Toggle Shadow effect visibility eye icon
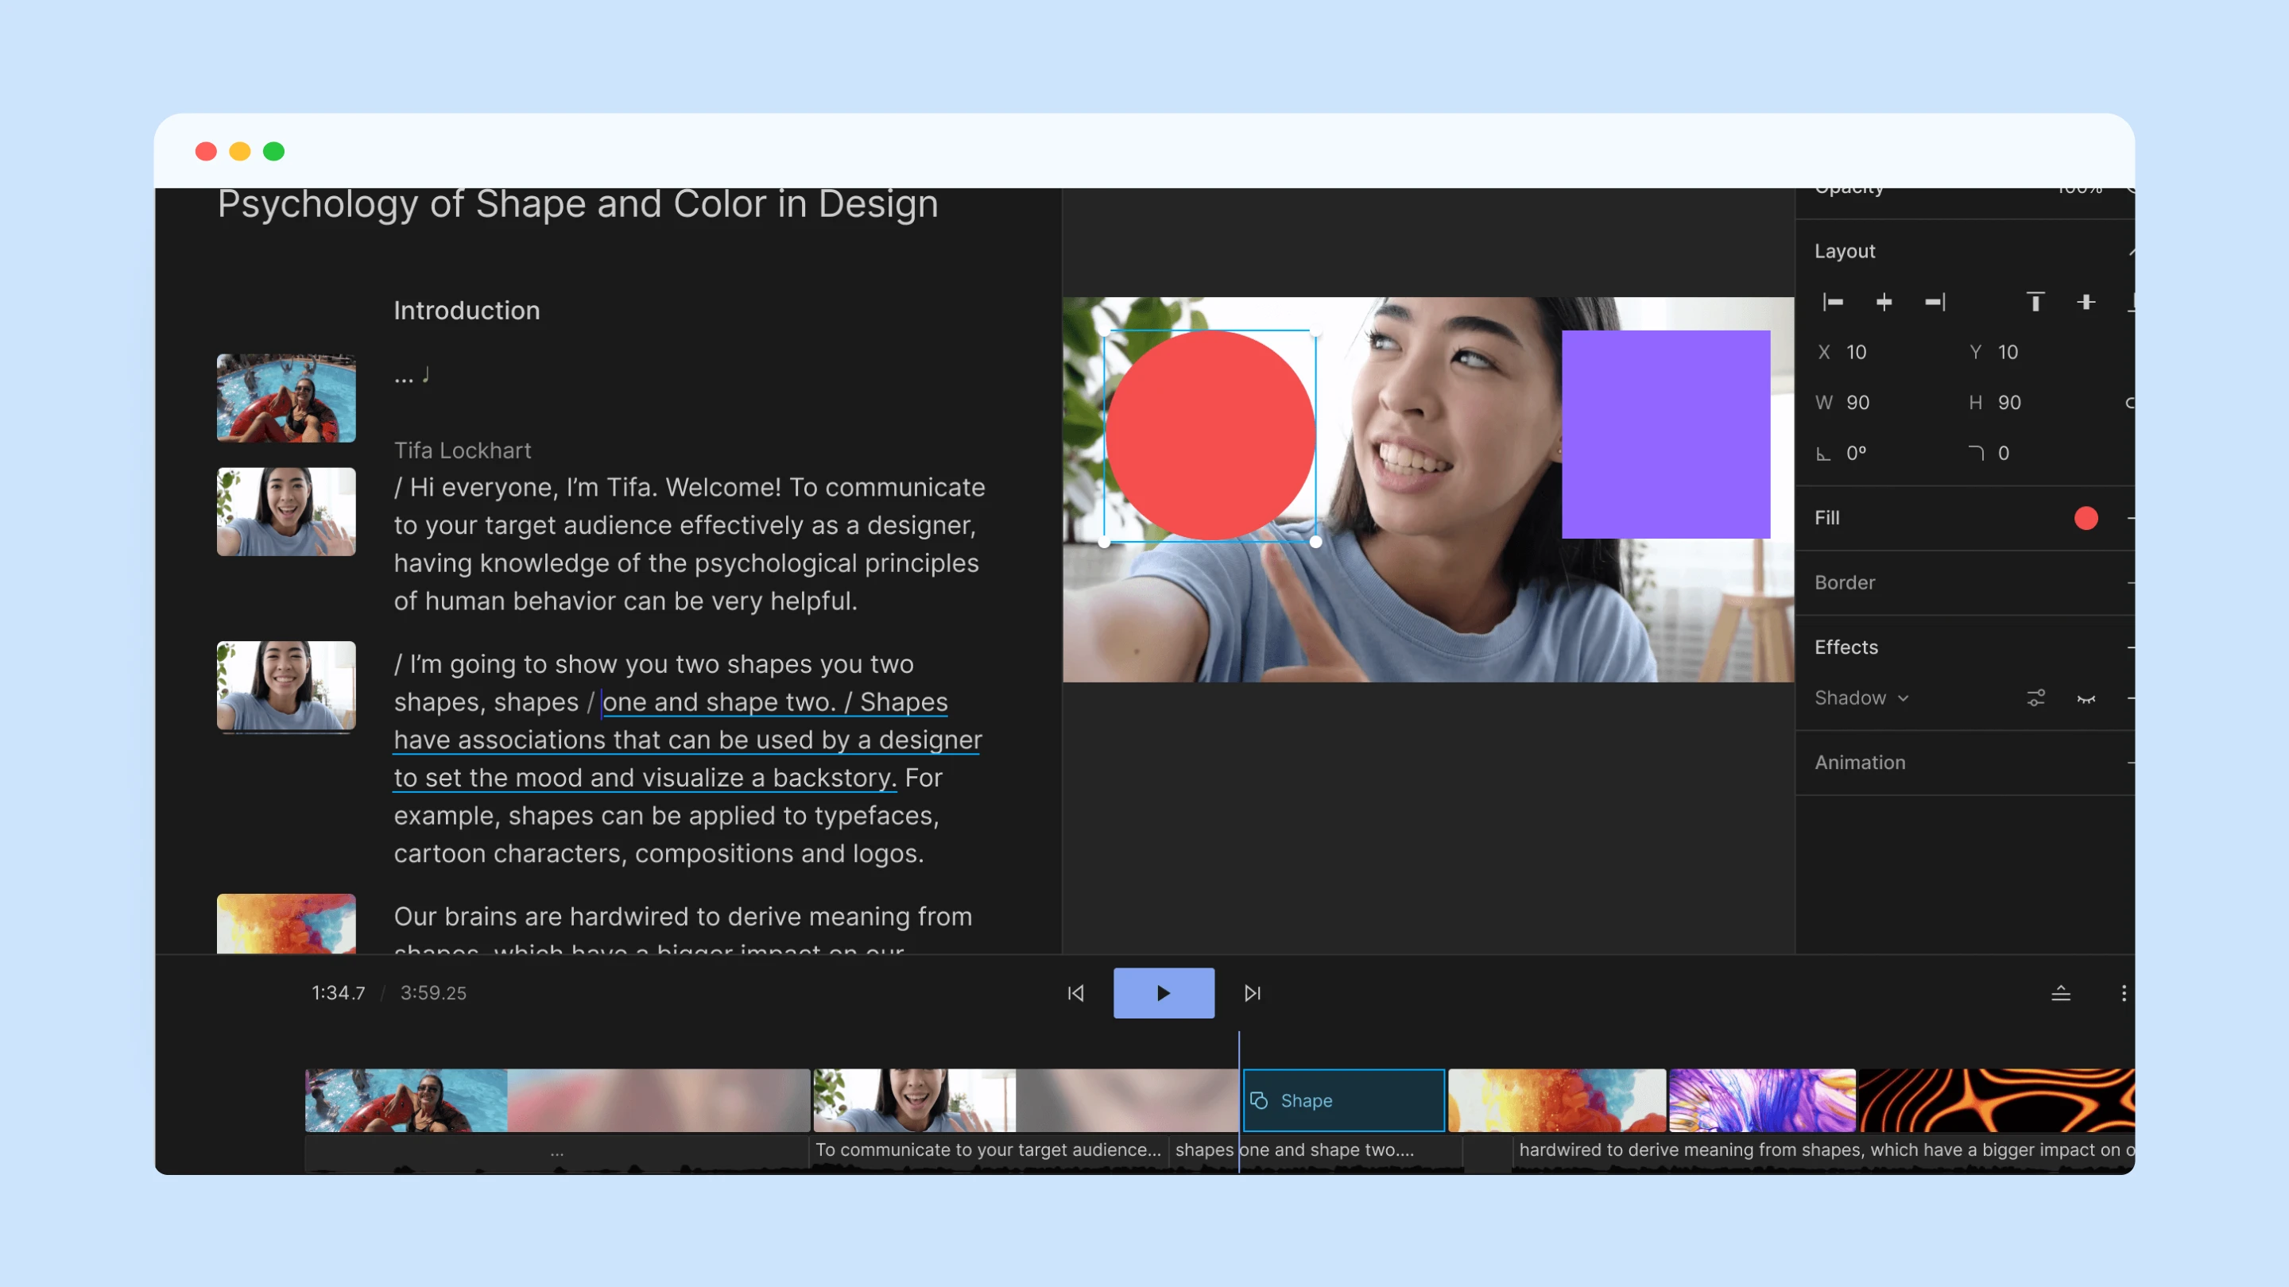Screen dimensions: 2289x1287 tap(2086, 698)
